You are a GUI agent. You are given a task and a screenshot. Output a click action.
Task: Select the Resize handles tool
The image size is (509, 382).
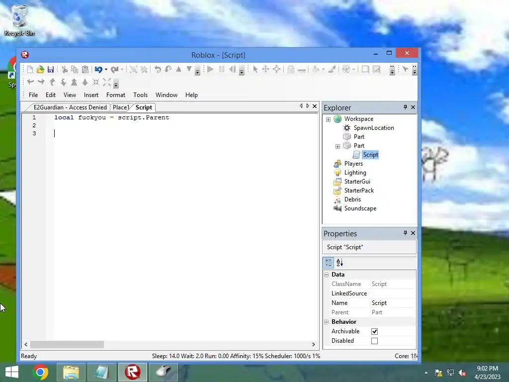click(276, 69)
